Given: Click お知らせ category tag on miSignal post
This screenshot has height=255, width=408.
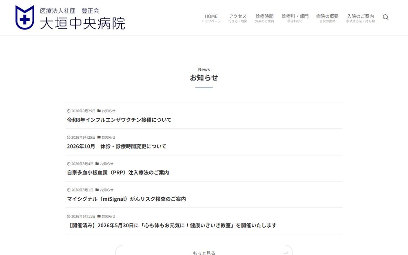Looking at the screenshot, I should (x=106, y=190).
